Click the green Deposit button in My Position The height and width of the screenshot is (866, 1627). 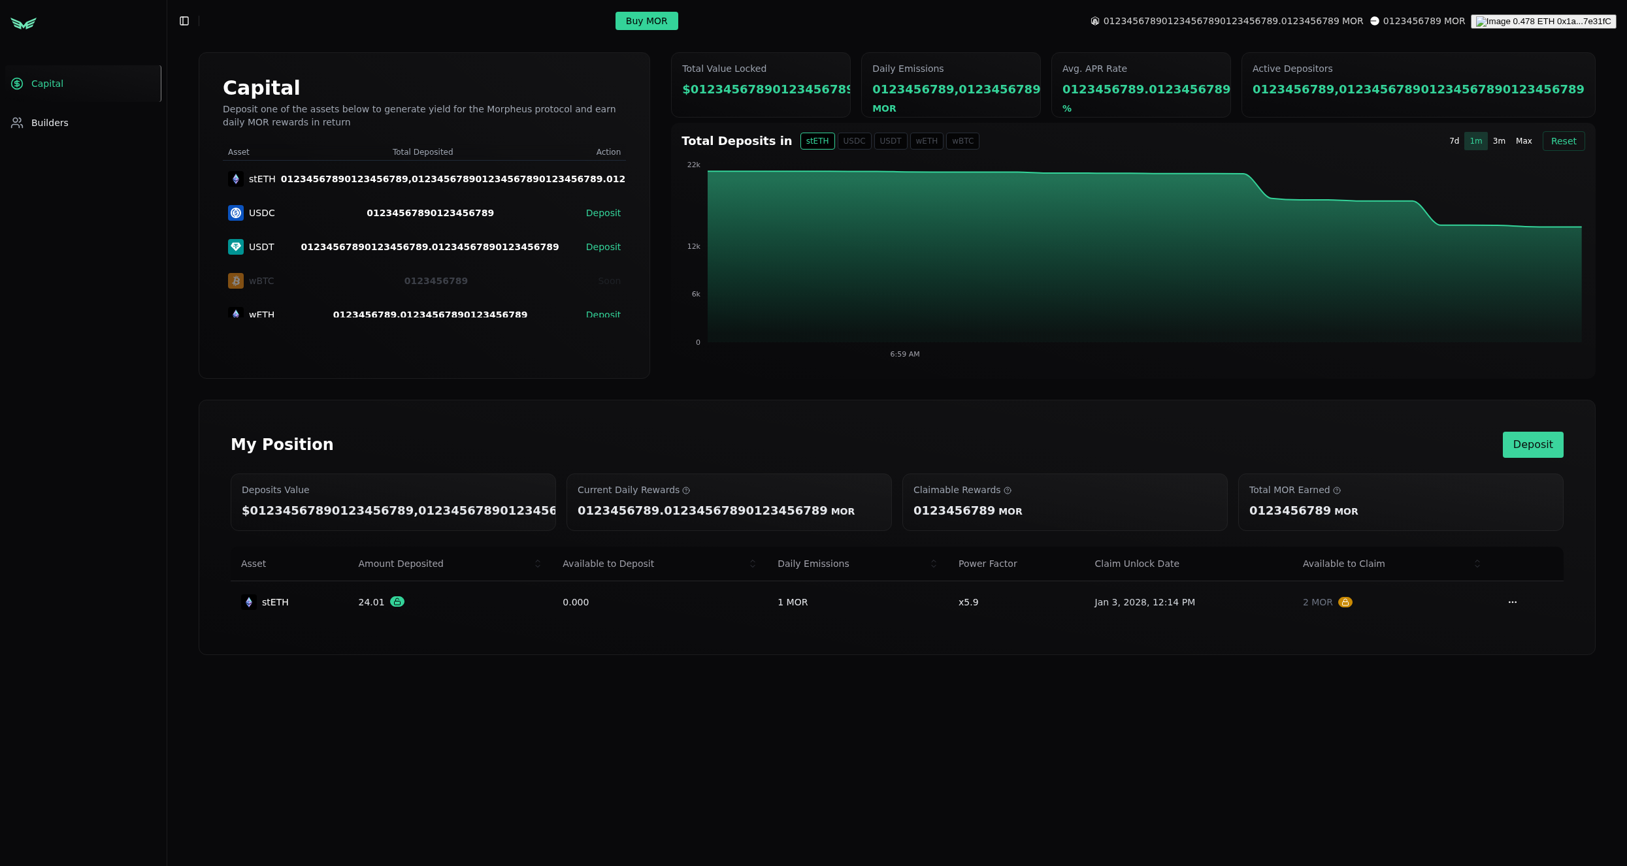[x=1532, y=445]
